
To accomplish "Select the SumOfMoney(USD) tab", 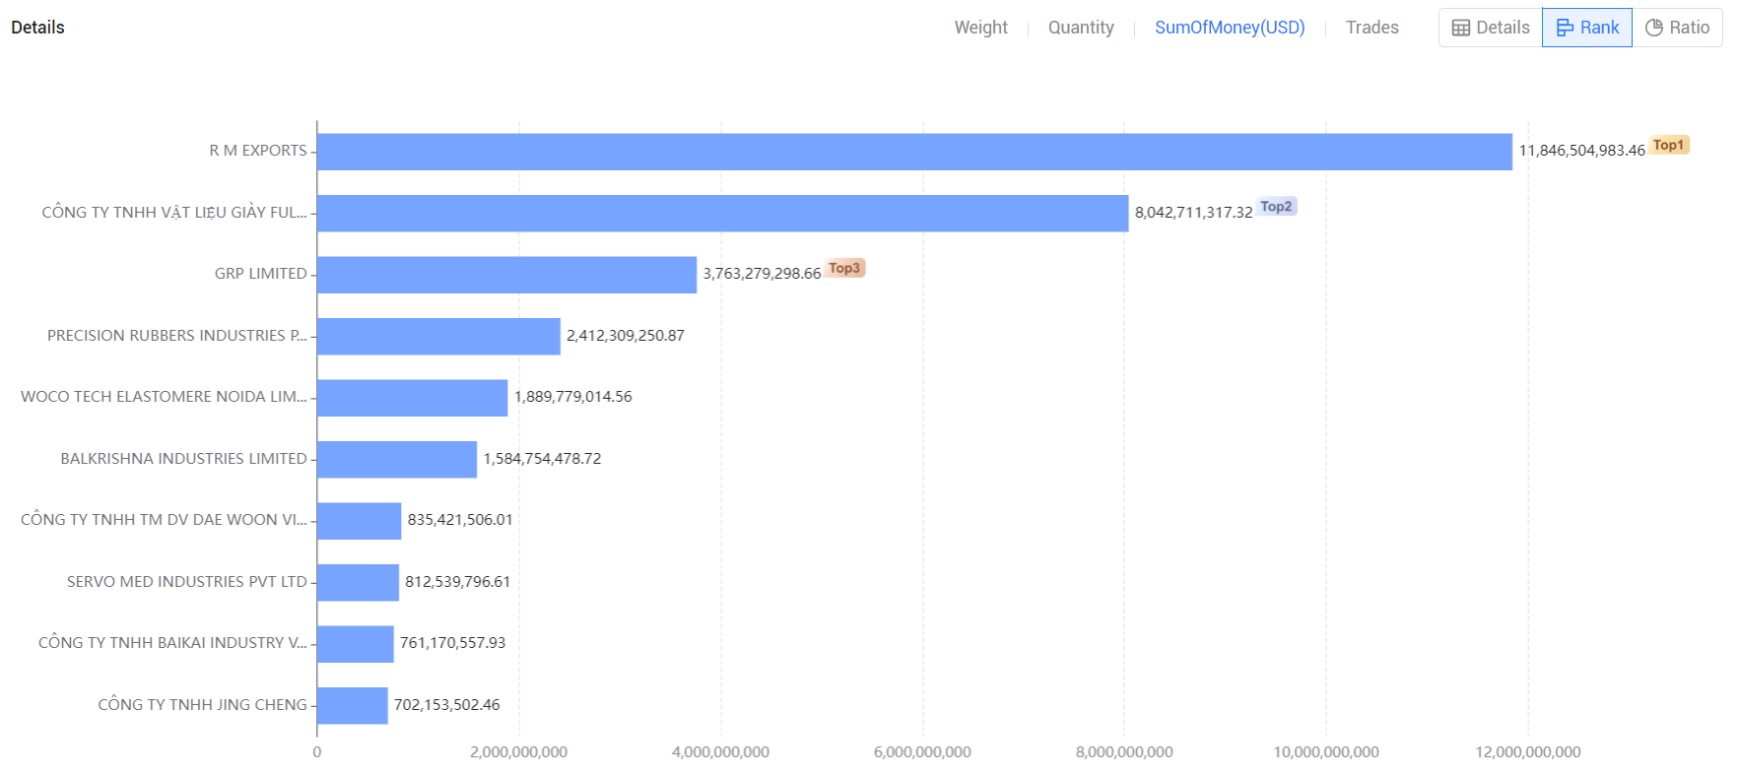I will [1230, 28].
